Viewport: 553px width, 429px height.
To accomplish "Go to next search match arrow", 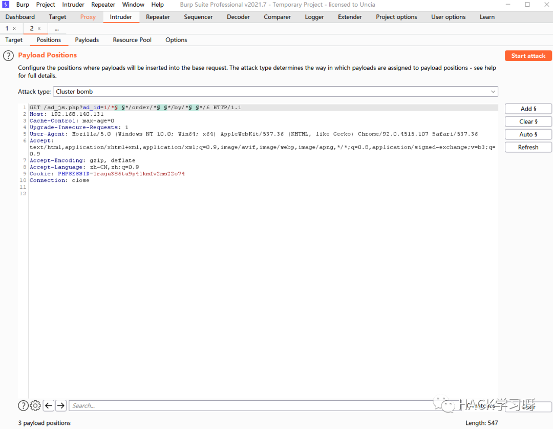I will (x=61, y=406).
